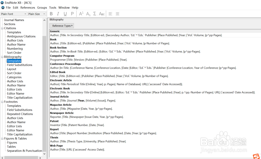This screenshot has width=261, height=159.
Task: Click the Patent reference type heading
Action: (x=54, y=121)
